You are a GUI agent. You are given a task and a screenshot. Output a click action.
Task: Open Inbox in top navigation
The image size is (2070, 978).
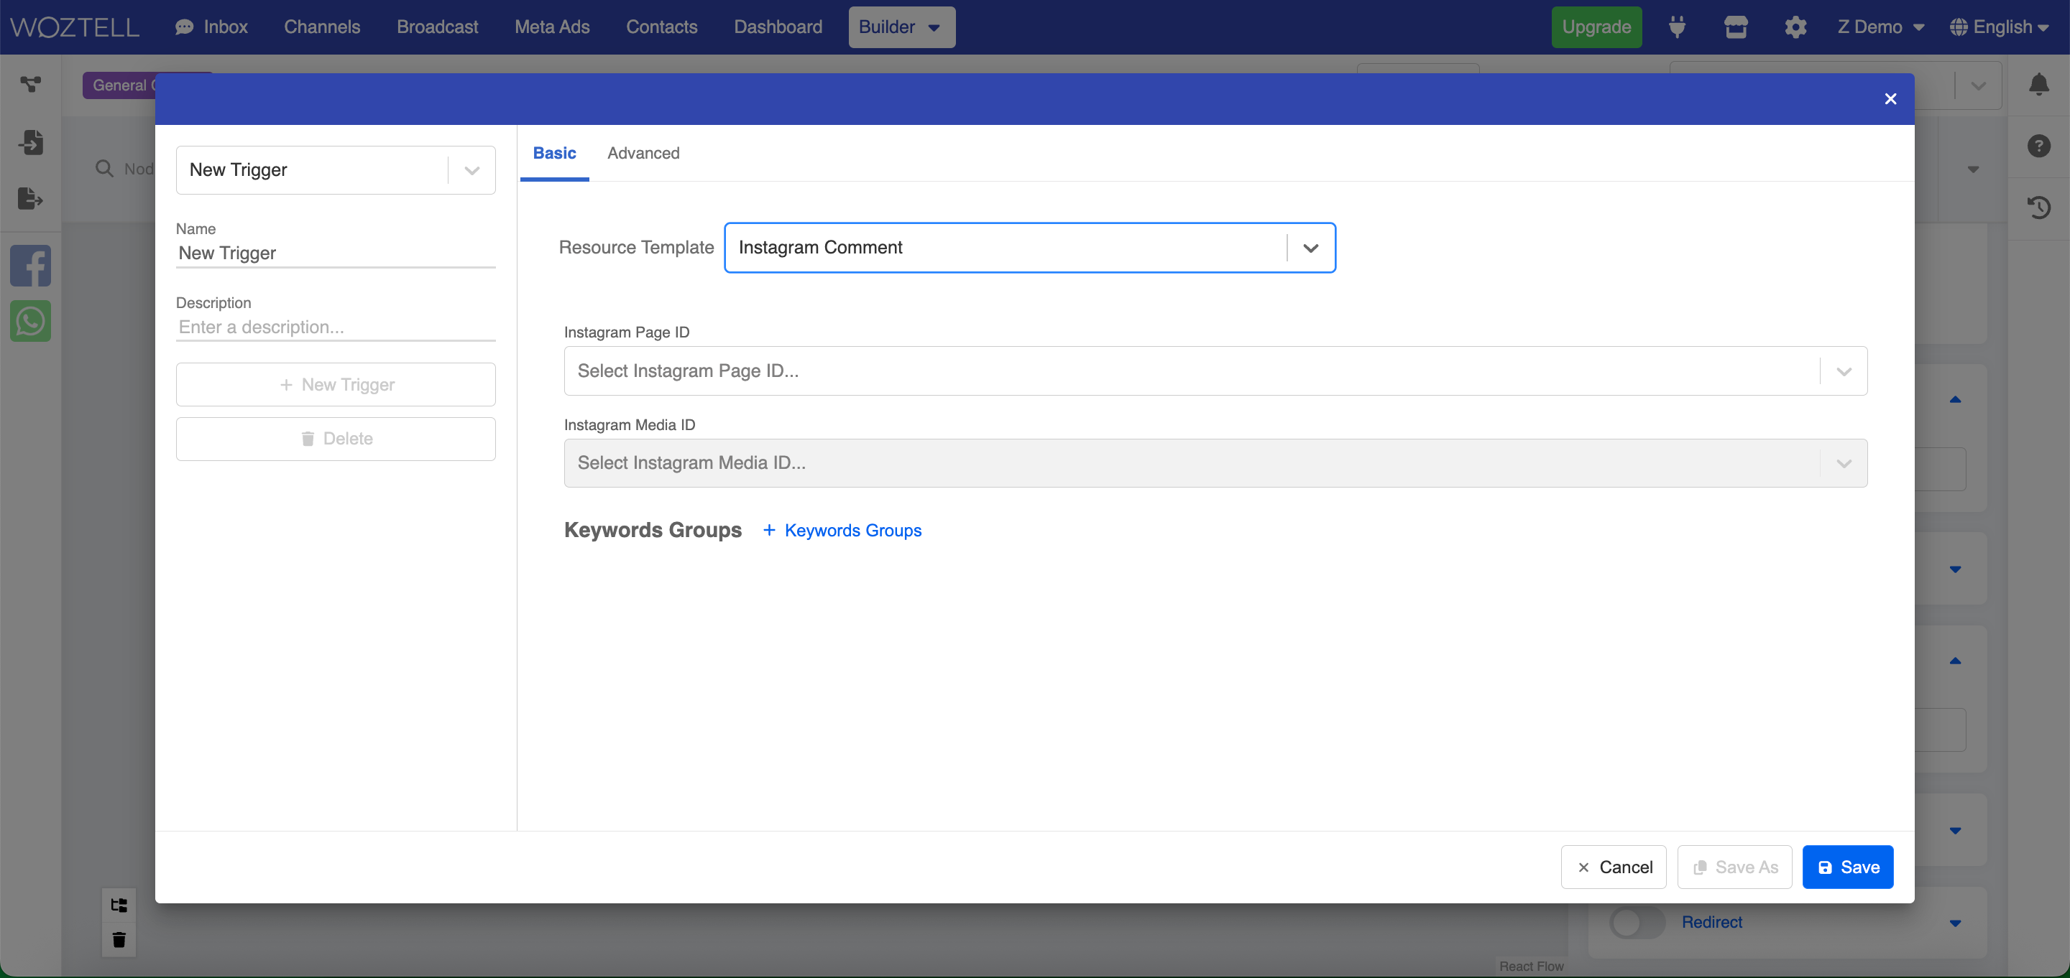pos(212,27)
